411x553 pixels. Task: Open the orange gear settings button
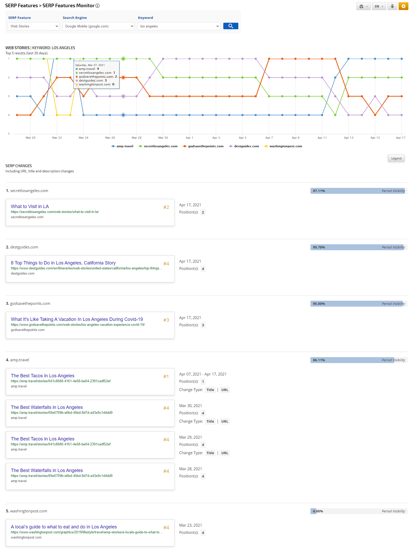403,6
